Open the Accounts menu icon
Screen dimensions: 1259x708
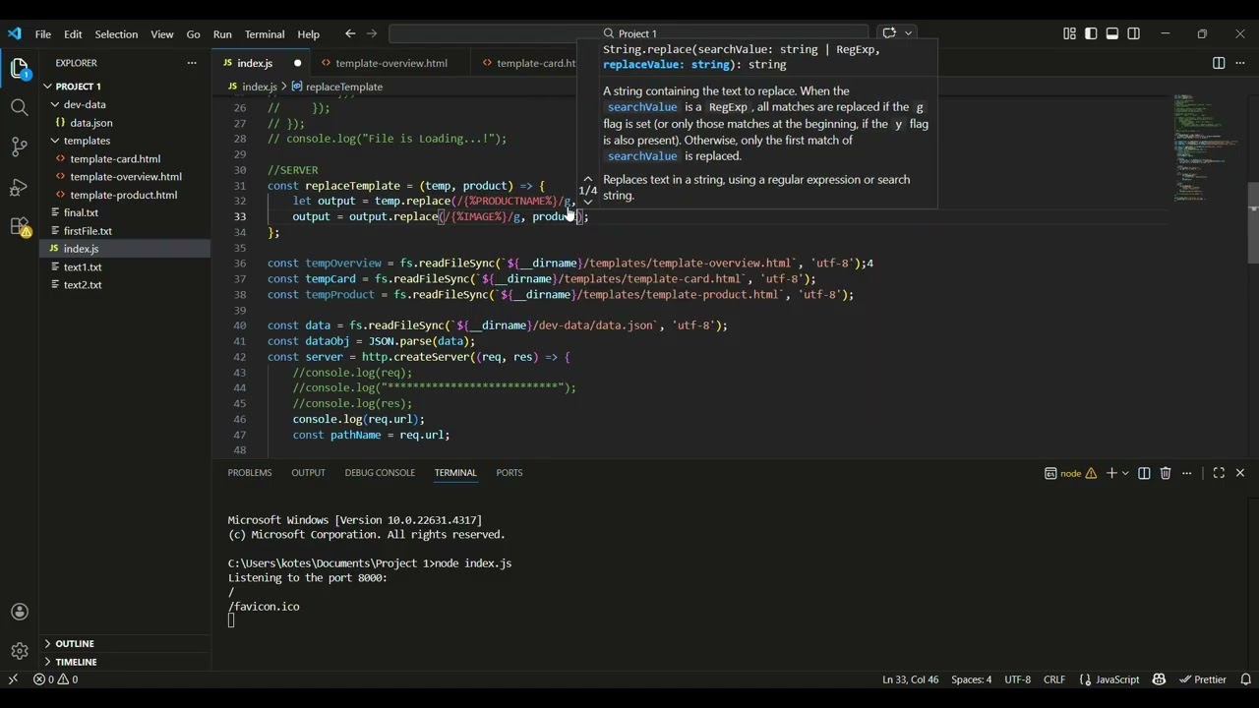(19, 612)
